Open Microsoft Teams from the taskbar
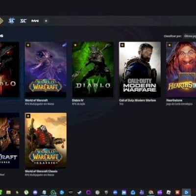This screenshot has height=196, width=196. pyautogui.click(x=142, y=193)
